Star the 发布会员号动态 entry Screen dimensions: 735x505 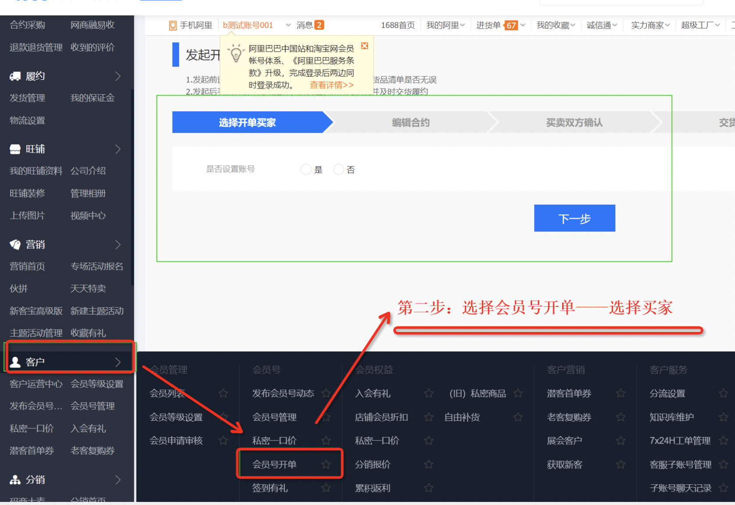326,393
